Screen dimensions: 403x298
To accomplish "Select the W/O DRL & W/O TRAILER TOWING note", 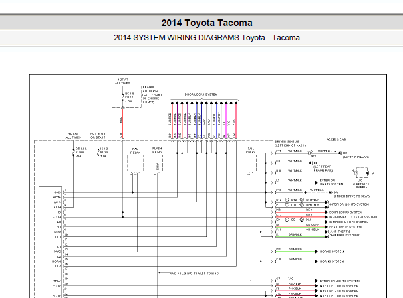I will coord(194,273).
